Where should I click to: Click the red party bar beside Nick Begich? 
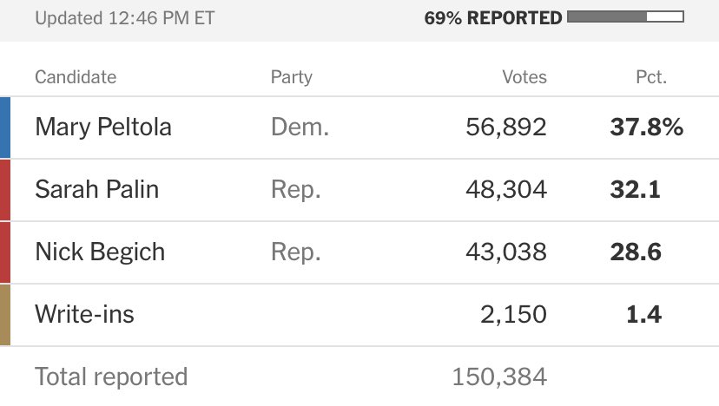(5, 252)
